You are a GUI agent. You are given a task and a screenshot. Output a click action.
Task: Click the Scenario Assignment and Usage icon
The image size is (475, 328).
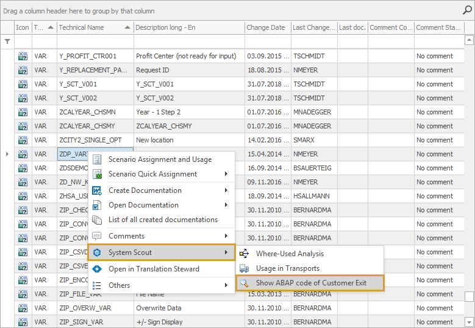pos(97,159)
